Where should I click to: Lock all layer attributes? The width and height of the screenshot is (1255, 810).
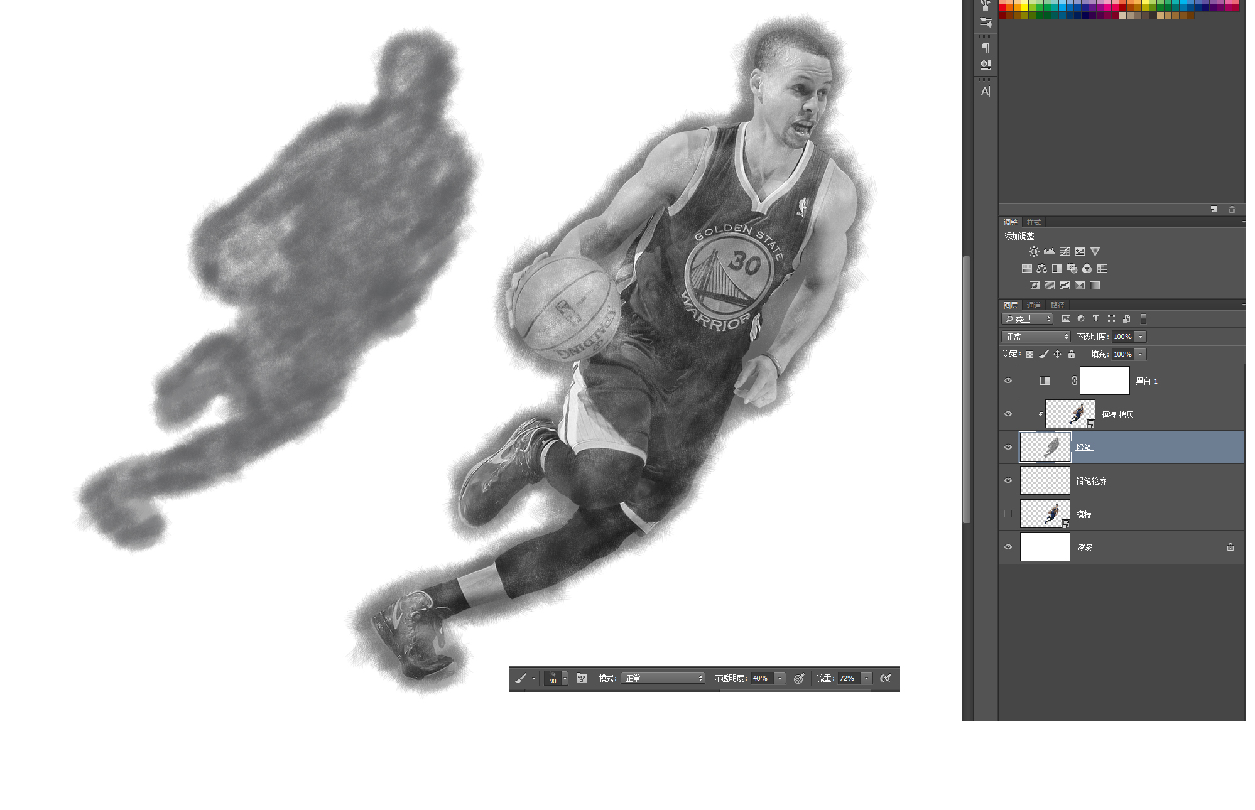pyautogui.click(x=1072, y=355)
